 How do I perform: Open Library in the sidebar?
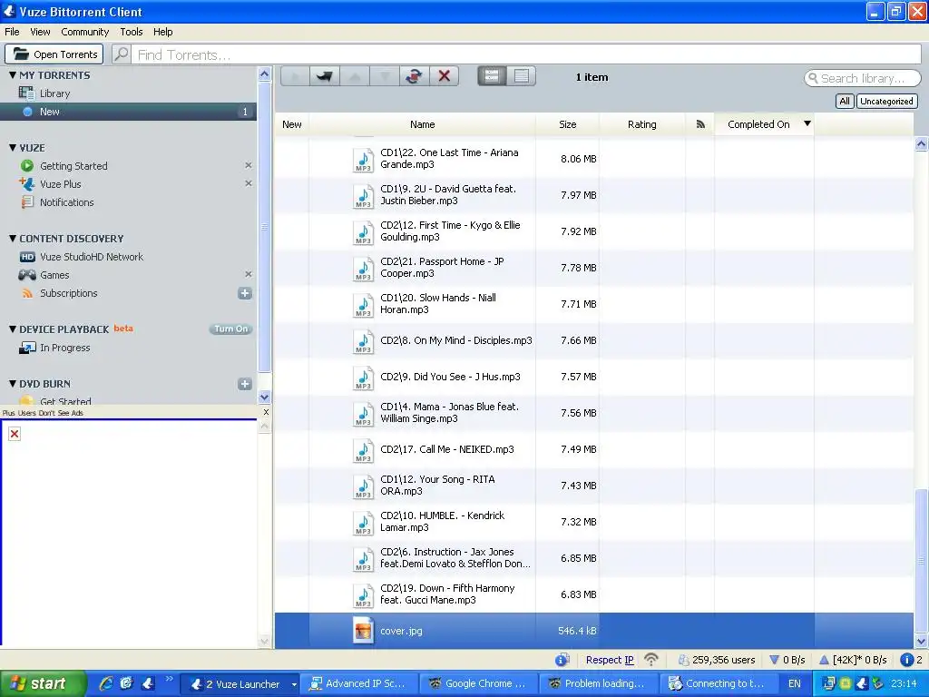point(54,93)
